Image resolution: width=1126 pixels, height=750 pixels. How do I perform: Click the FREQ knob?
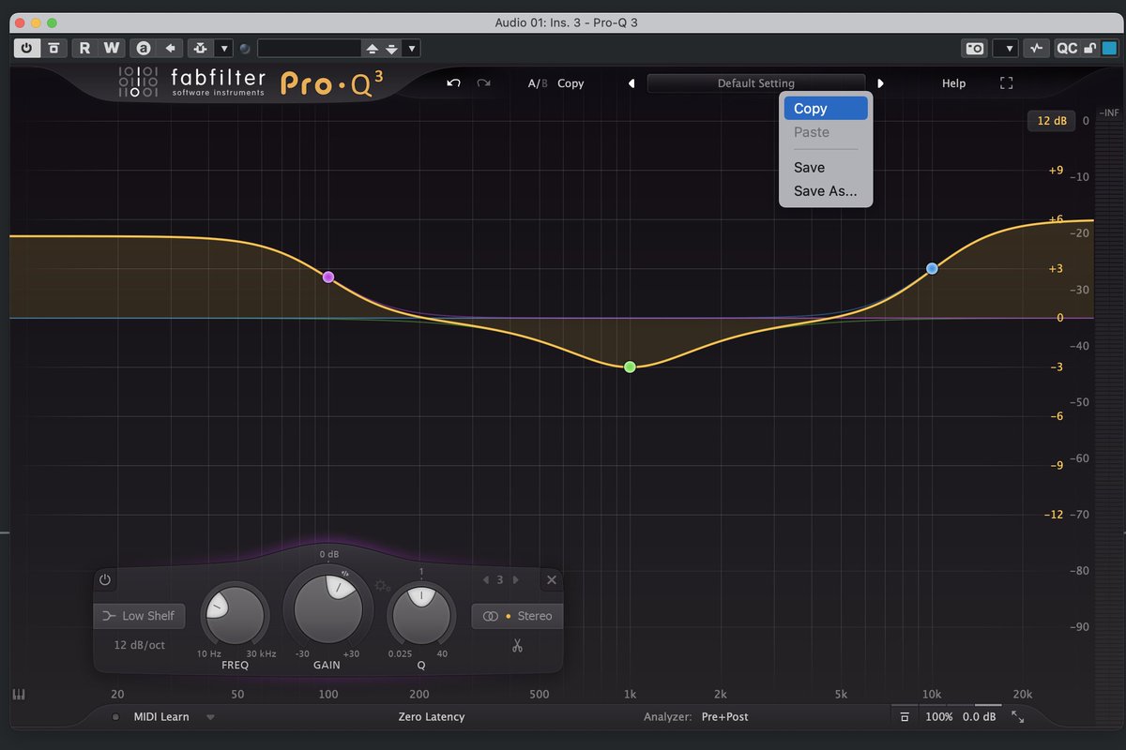point(235,617)
